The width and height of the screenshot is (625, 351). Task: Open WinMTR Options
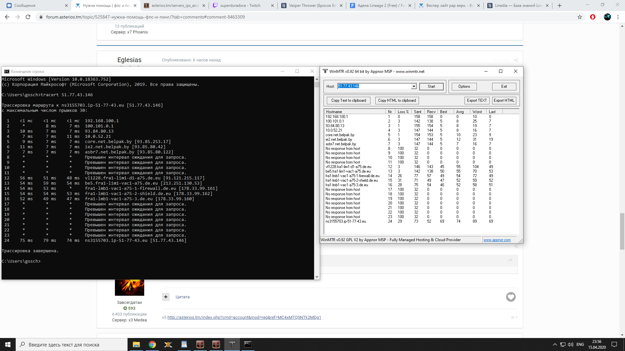pos(464,86)
